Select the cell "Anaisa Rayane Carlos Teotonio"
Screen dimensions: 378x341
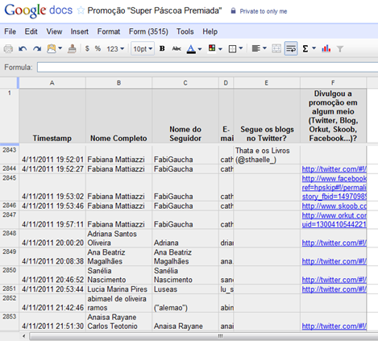[x=118, y=322]
